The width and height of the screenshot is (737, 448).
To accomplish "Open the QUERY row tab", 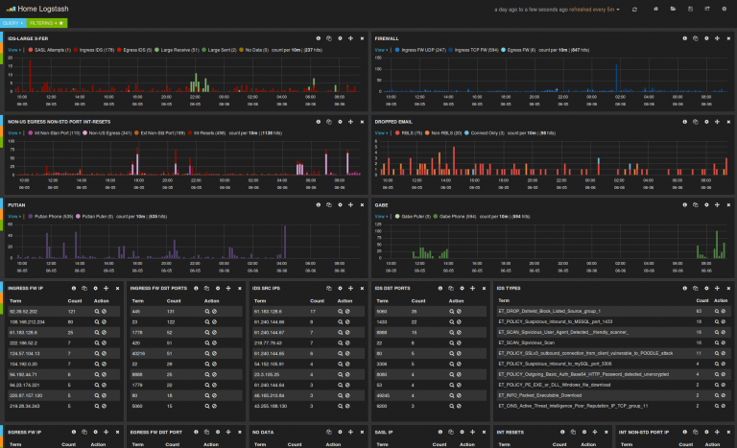I will coord(12,23).
